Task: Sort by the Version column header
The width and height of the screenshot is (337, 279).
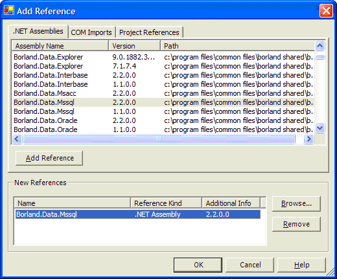Action: pyautogui.click(x=134, y=46)
